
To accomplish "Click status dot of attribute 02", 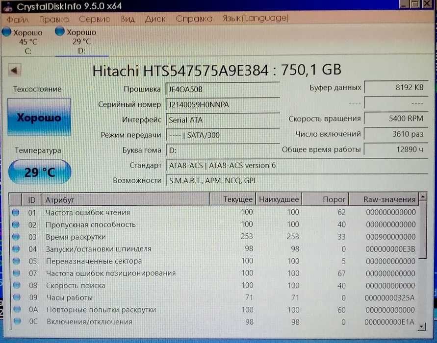I will (x=16, y=225).
